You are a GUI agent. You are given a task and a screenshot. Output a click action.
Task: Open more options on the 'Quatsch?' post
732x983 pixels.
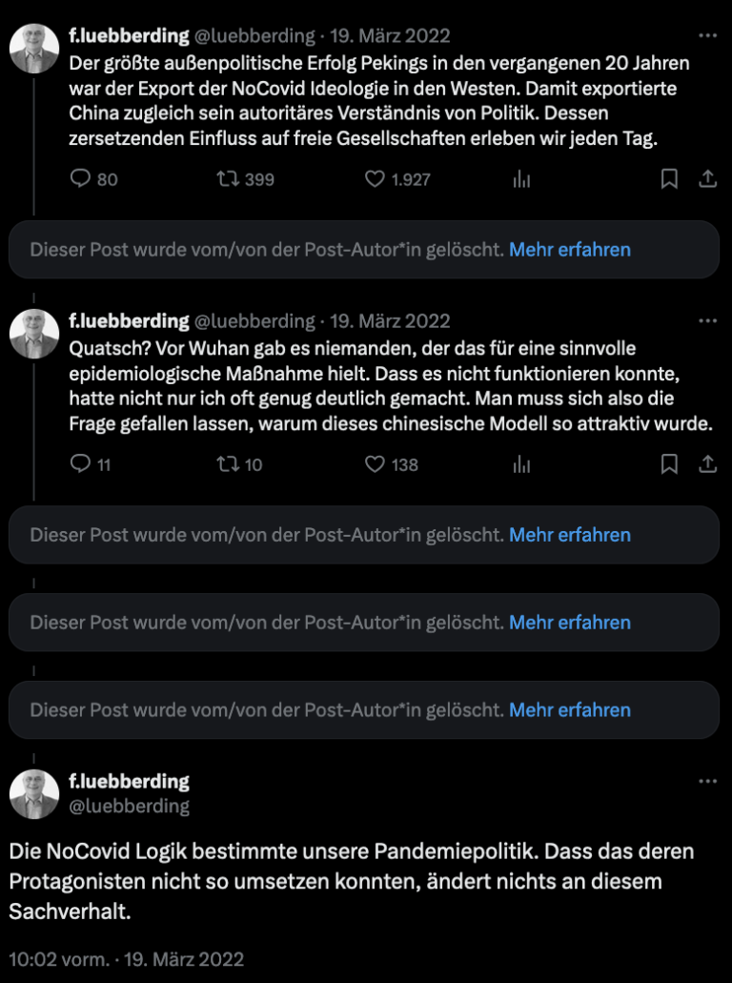707,321
